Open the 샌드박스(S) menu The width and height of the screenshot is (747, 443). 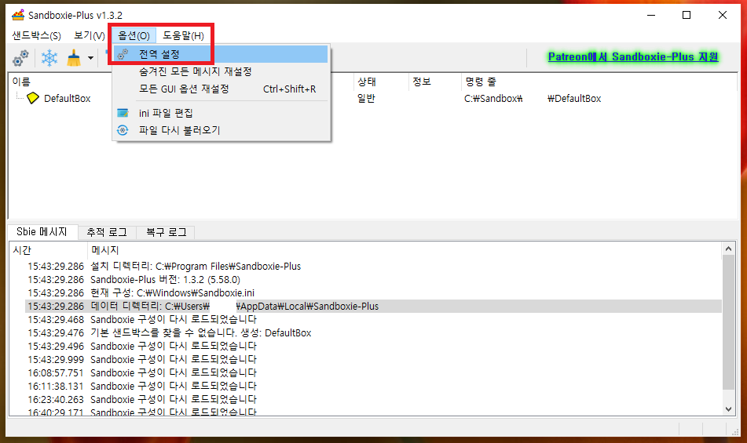tap(36, 35)
